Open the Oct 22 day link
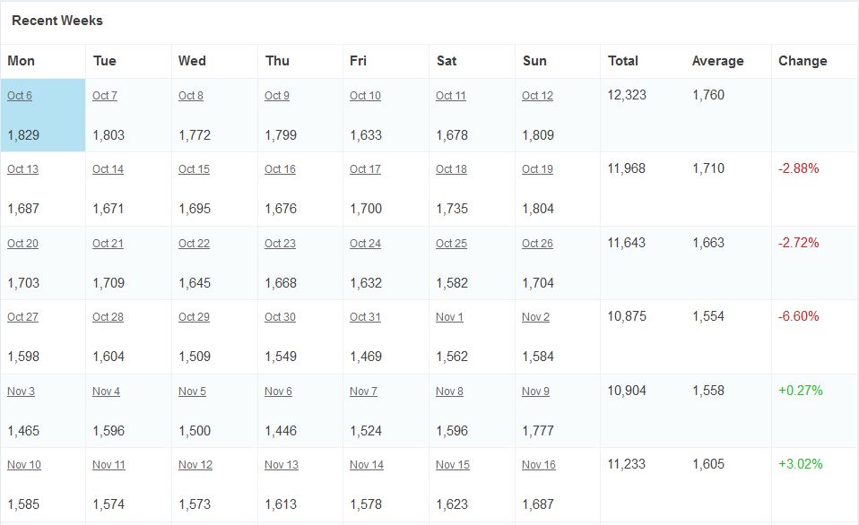859x525 pixels. point(194,243)
